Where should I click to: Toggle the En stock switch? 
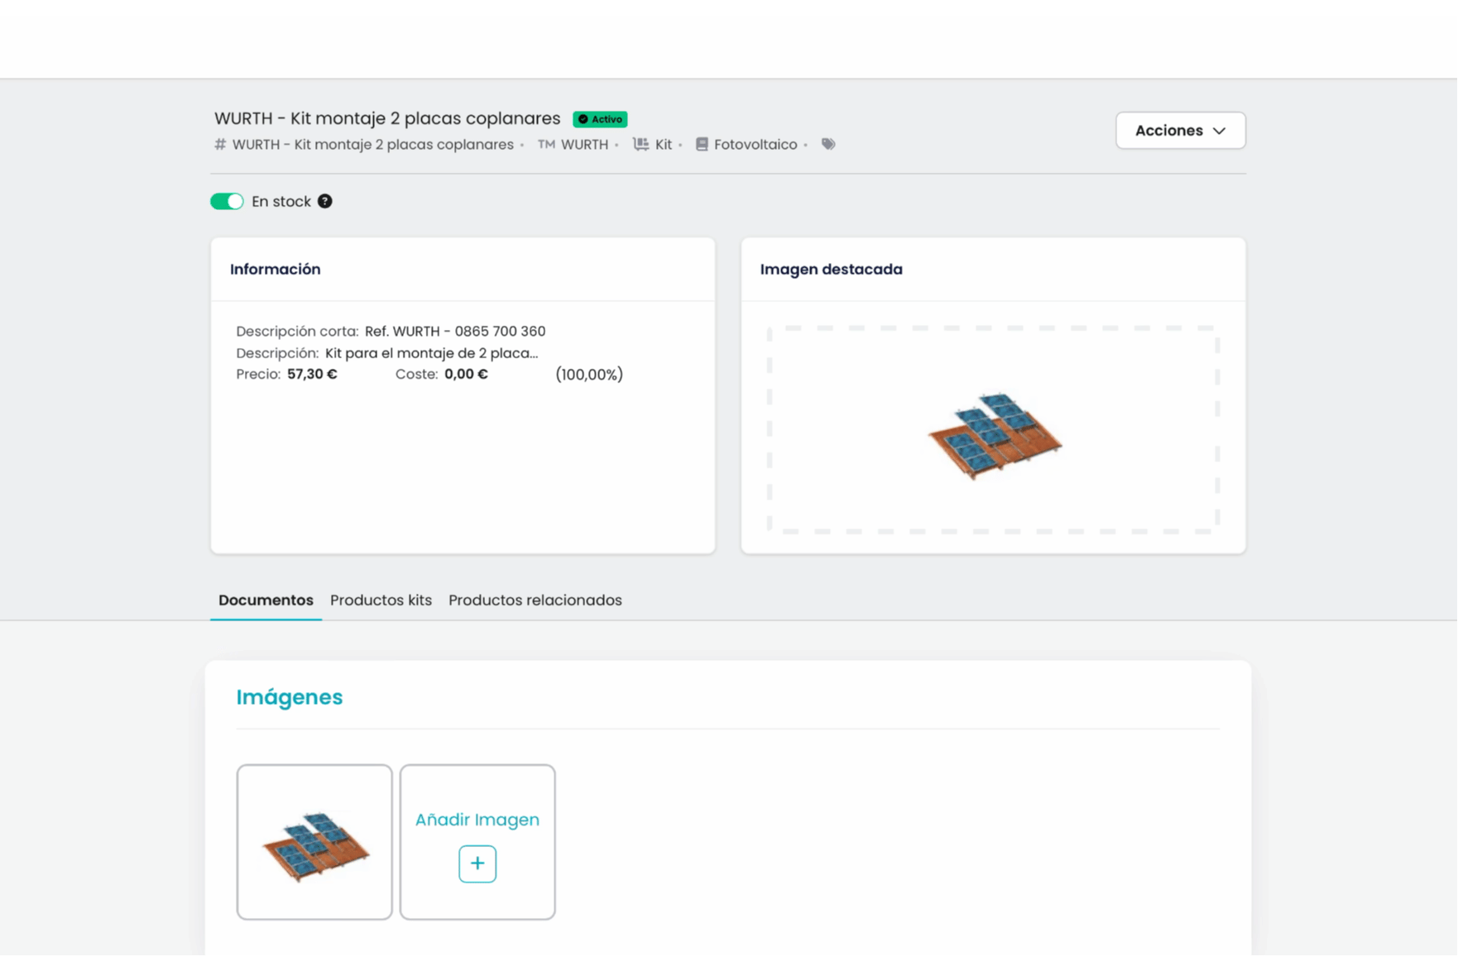227,201
